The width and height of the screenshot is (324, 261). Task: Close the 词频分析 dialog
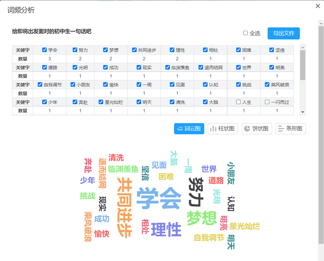(318, 6)
